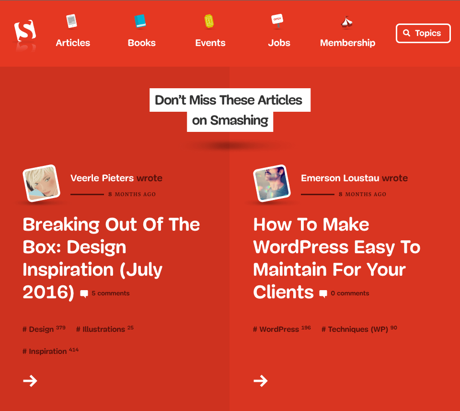Click the Articles document icon
This screenshot has height=411, width=460.
coord(72,21)
